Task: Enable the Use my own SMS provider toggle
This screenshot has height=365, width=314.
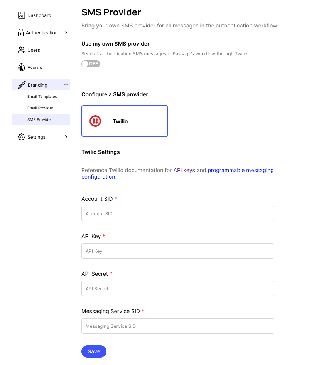Action: pyautogui.click(x=90, y=63)
